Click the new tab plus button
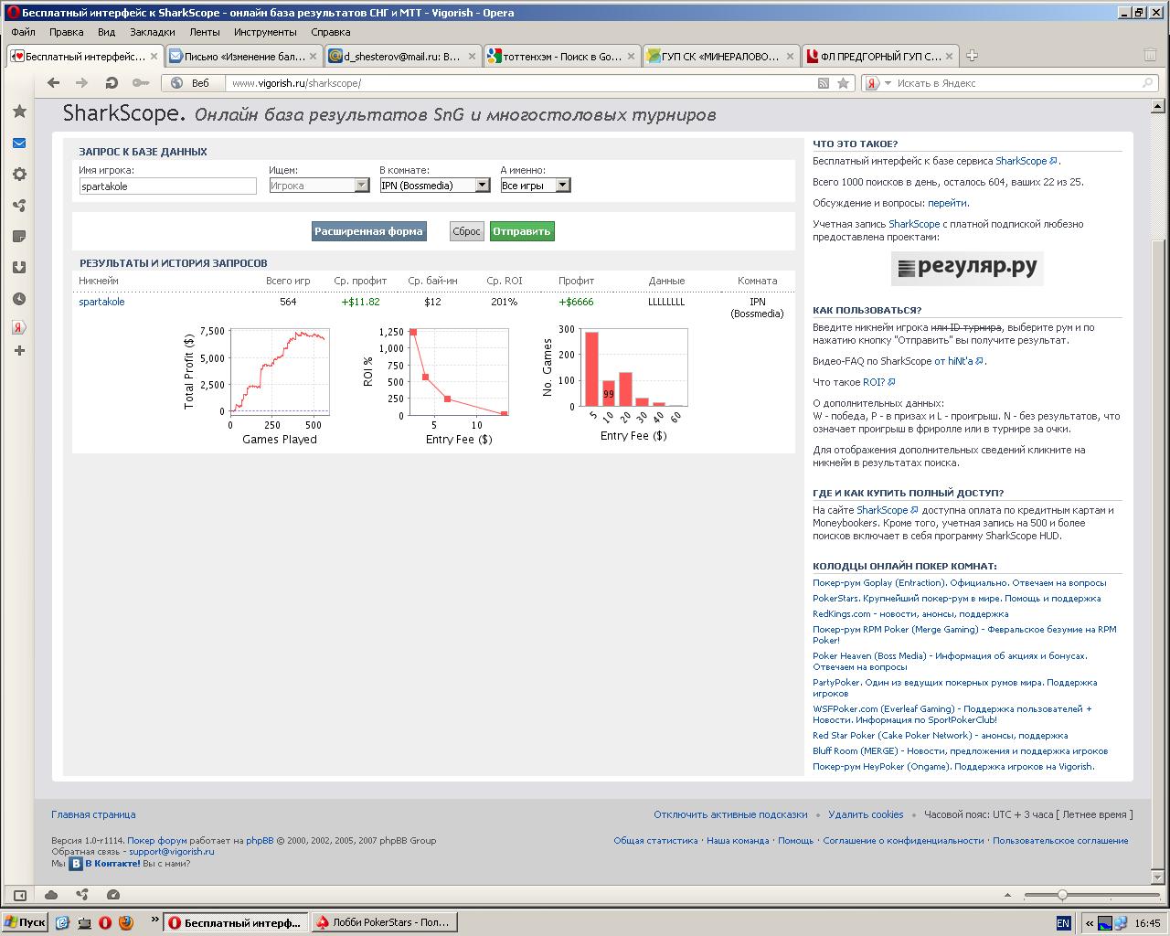 [972, 56]
